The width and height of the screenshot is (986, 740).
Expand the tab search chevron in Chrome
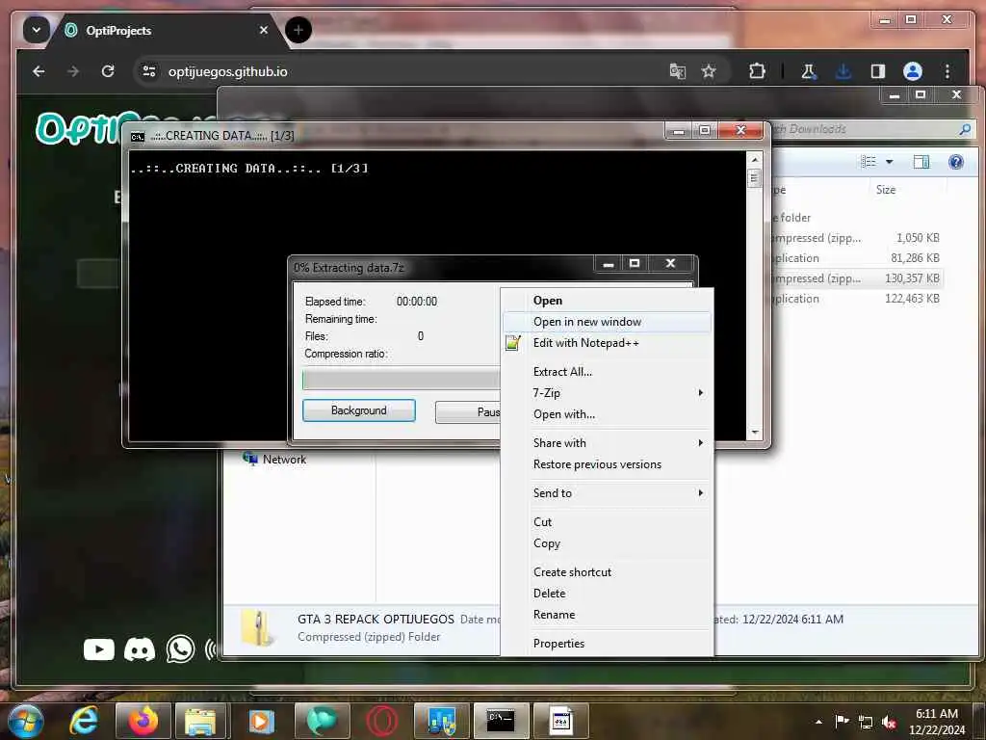37,30
